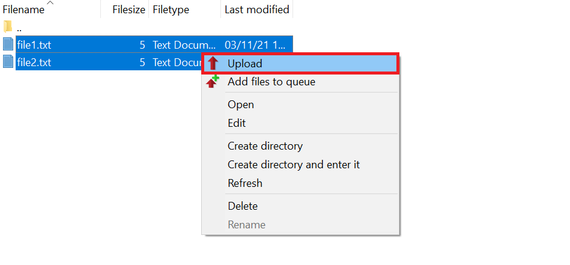Pick Edit from the context menu
Image resolution: width=570 pixels, height=265 pixels.
pos(237,123)
